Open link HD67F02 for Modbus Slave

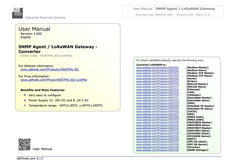click(157, 70)
